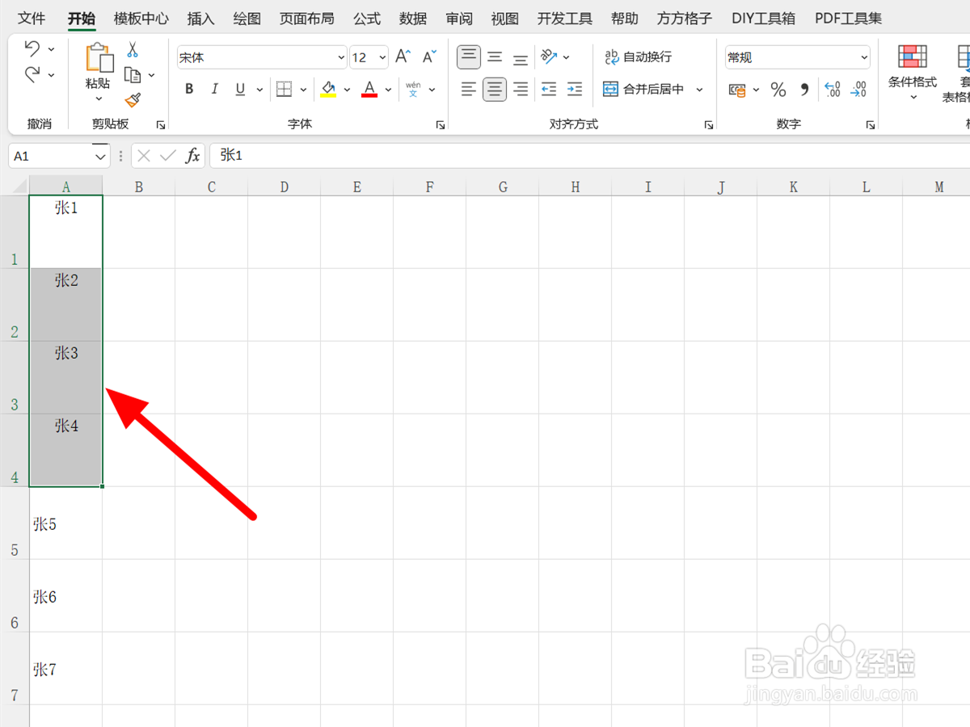Screen dimensions: 970x727
Task: Decrease indent icon
Action: click(x=549, y=89)
